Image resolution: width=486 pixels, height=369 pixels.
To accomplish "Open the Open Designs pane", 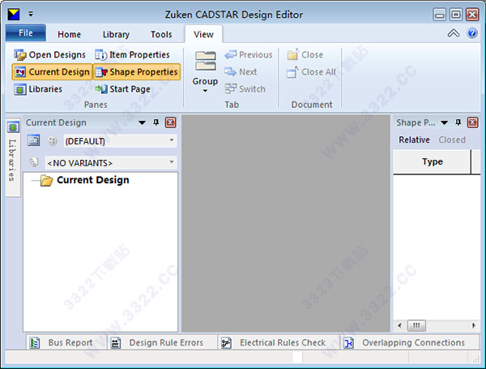I will point(49,55).
